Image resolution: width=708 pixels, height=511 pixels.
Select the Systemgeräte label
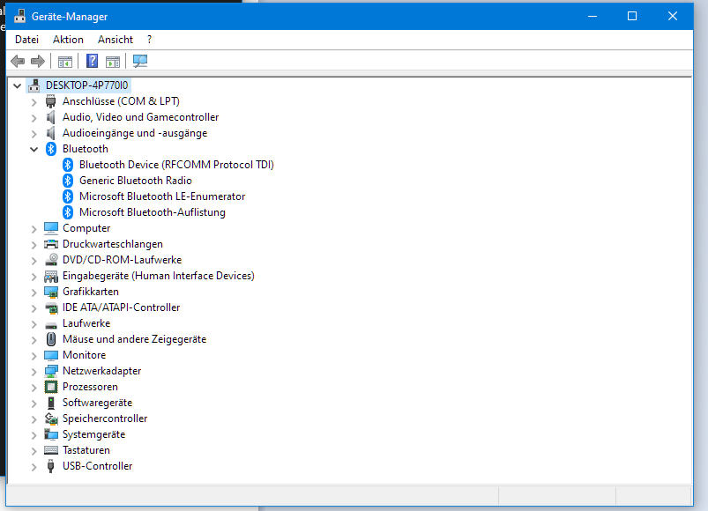point(93,434)
